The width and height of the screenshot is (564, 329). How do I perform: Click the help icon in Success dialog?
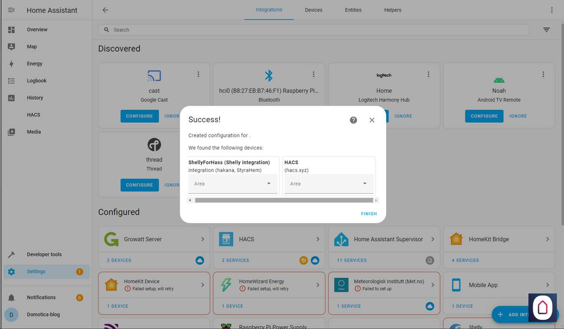[353, 120]
